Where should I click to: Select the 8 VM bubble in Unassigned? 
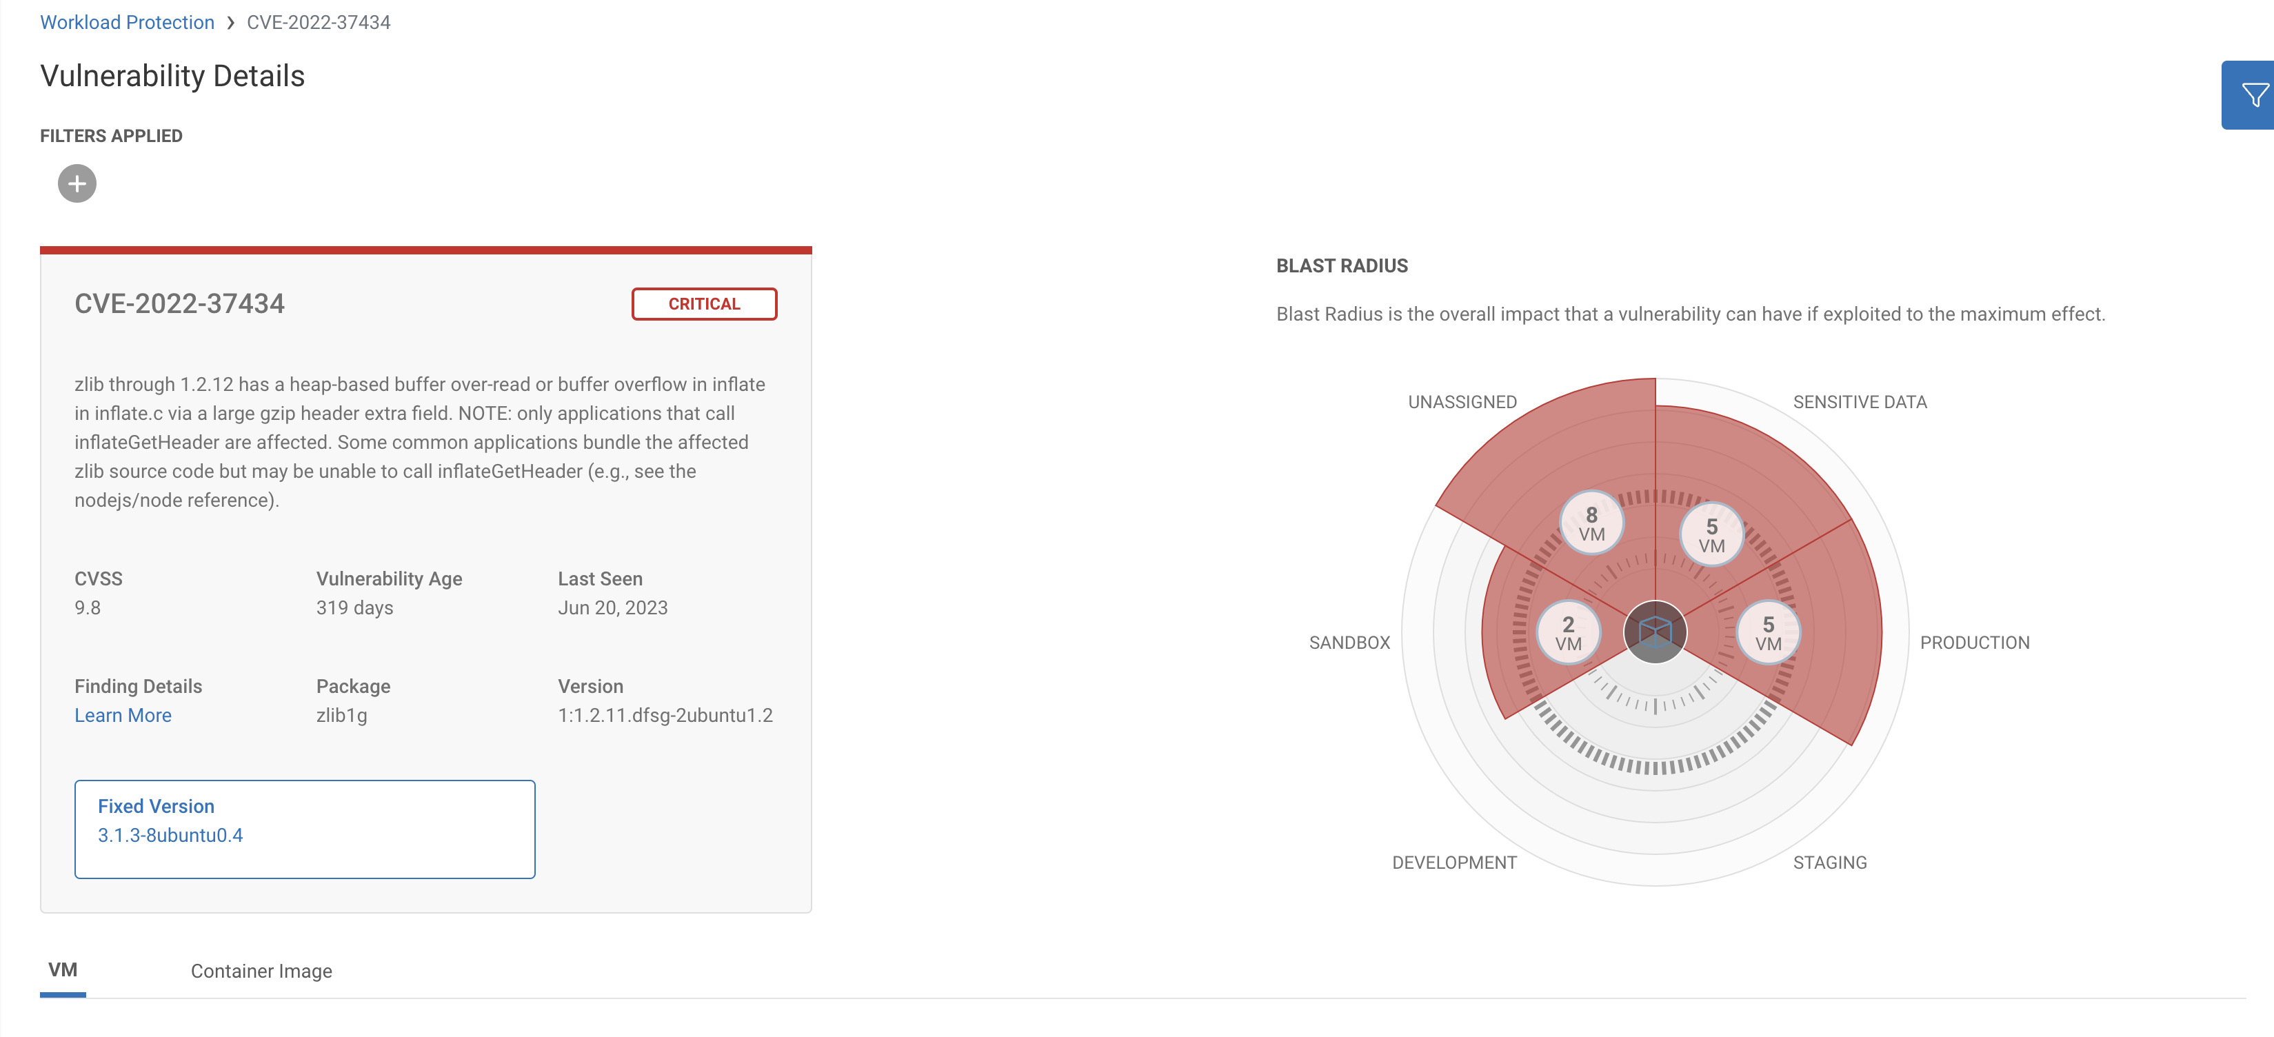coord(1591,523)
